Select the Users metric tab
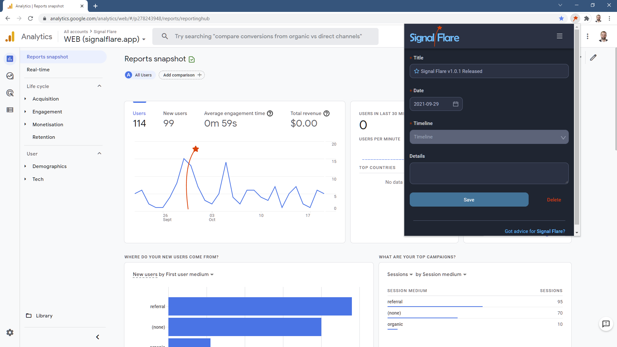This screenshot has width=617, height=347. [x=139, y=119]
